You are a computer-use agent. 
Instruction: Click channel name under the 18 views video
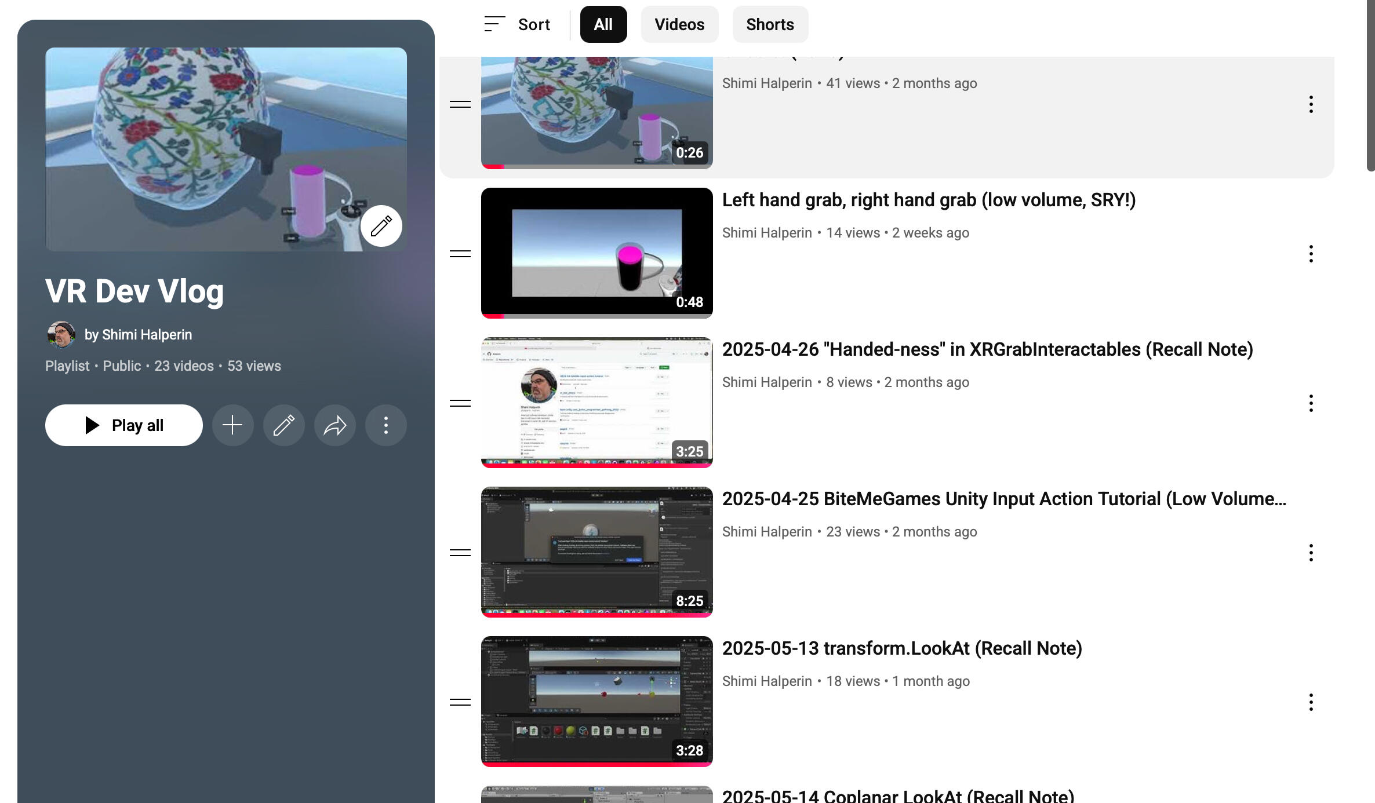(767, 681)
